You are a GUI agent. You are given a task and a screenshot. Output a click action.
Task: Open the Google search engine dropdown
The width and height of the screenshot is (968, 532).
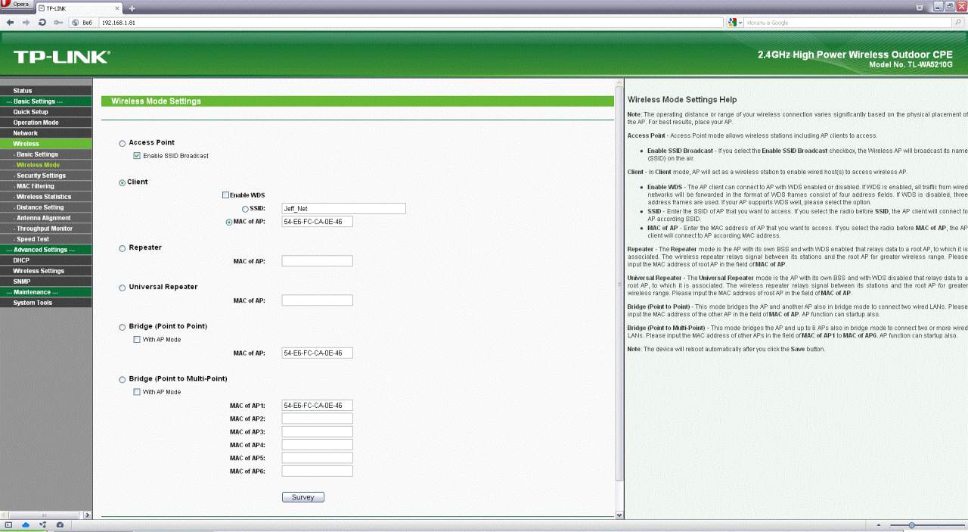tap(735, 23)
